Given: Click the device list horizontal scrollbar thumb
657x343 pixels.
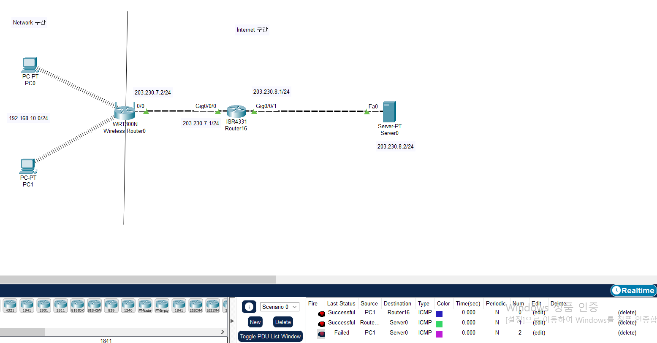Looking at the screenshot, I should coord(22,332).
